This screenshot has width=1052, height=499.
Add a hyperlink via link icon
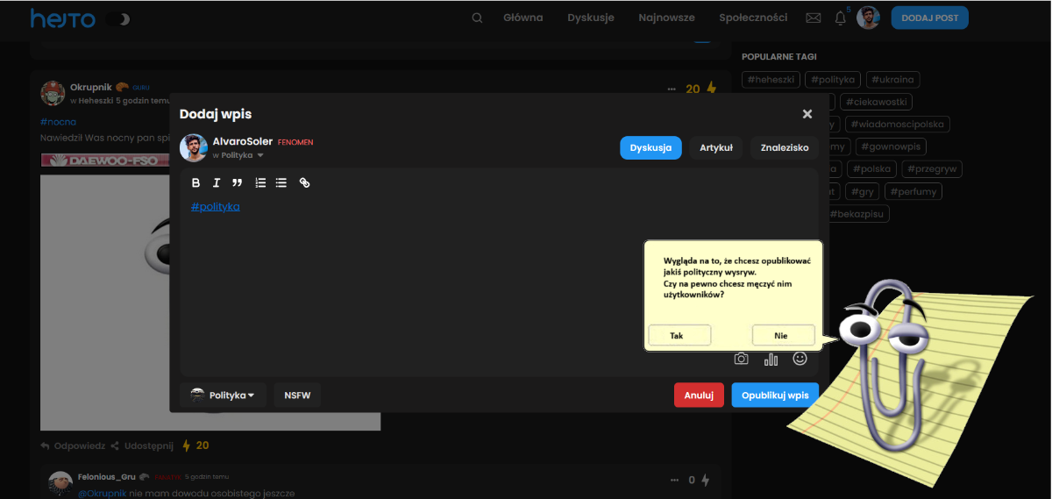coord(304,182)
